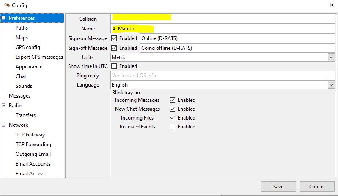Uncheck the Sign-off Message Enabled box
This screenshot has height=196, width=338.
click(x=114, y=48)
